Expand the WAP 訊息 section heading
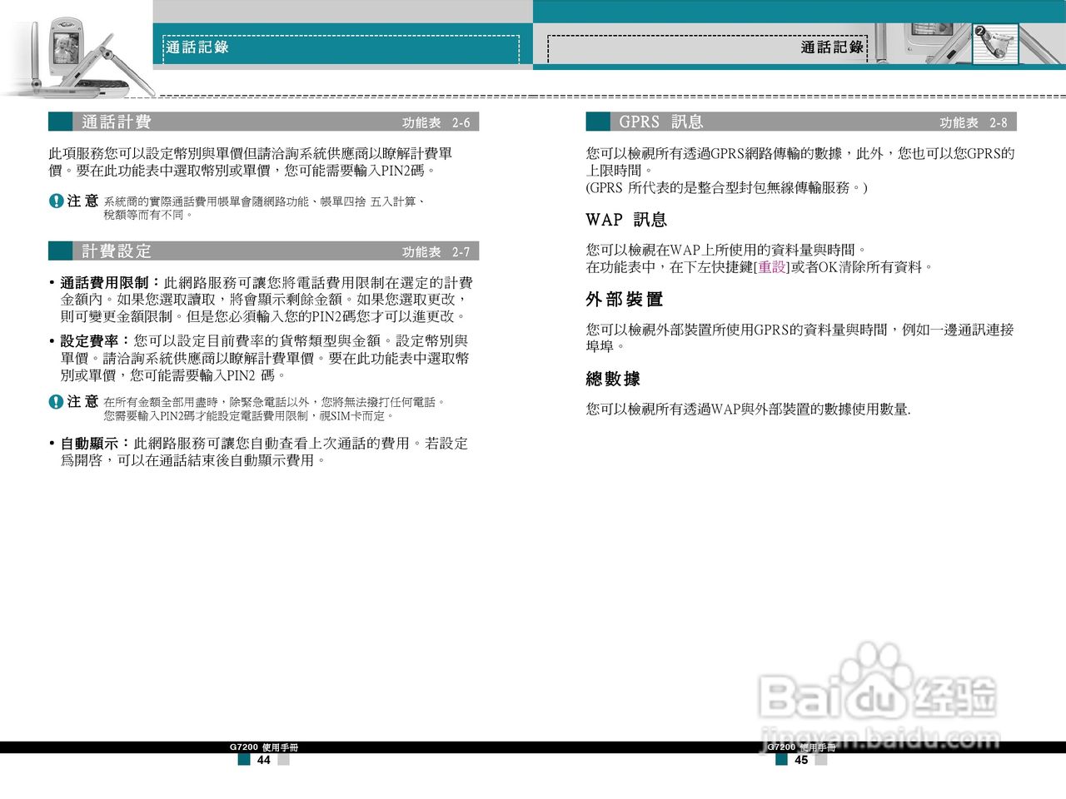1066x799 pixels. tap(628, 220)
